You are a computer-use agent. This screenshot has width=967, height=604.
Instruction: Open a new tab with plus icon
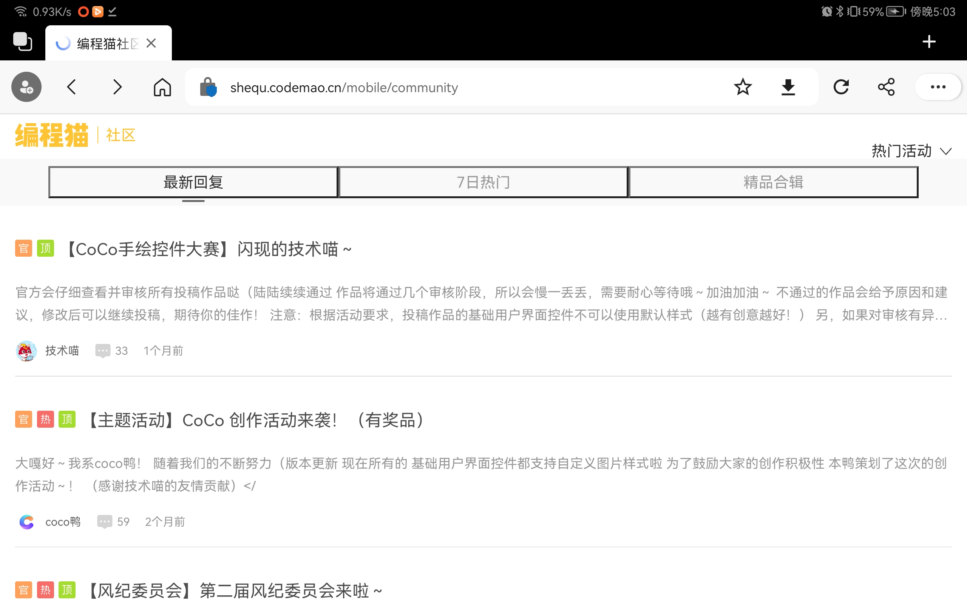(929, 42)
